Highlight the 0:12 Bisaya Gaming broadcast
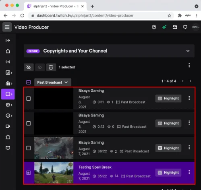The height and width of the screenshot is (190, 201). 168,123
